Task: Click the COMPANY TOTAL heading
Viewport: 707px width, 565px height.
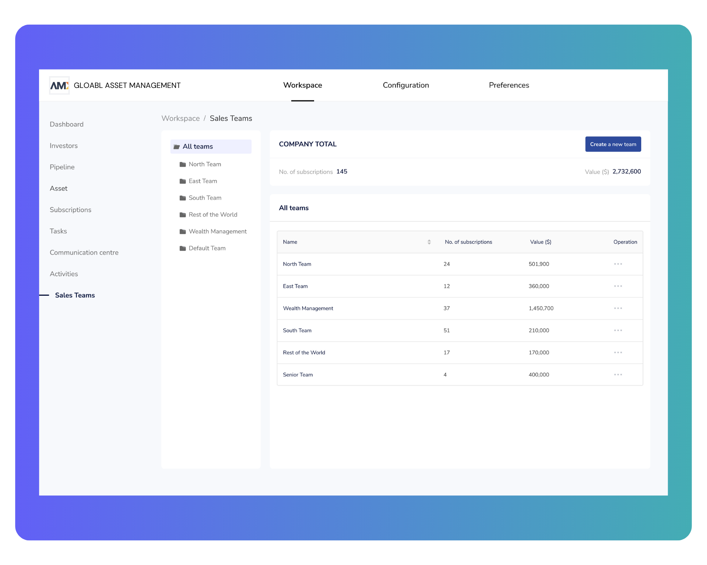Action: [307, 144]
